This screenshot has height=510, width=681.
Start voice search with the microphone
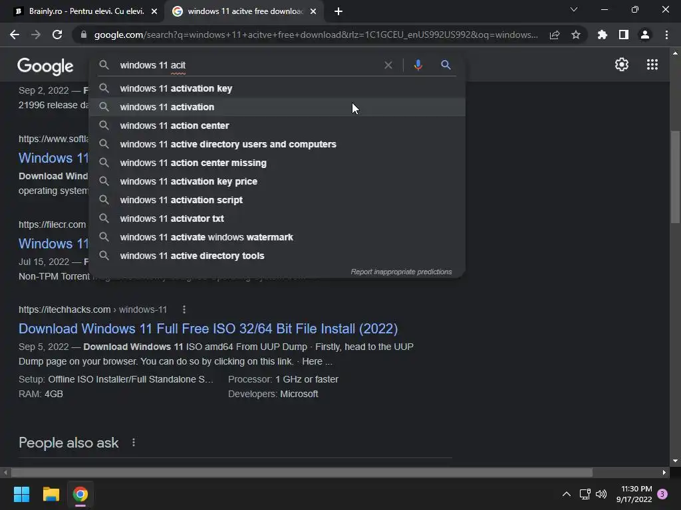tap(418, 65)
